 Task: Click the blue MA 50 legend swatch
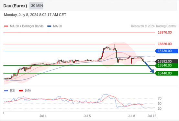(x=49, y=26)
